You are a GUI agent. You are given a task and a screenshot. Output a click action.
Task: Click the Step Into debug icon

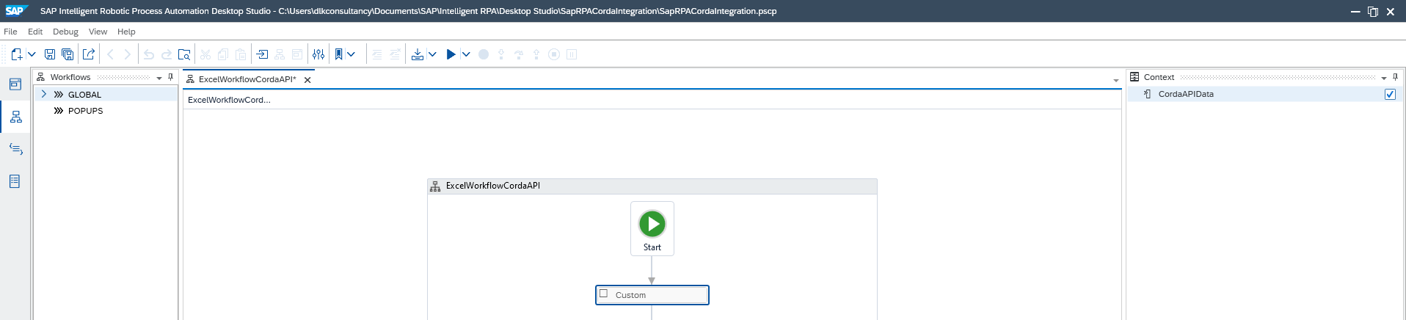pyautogui.click(x=501, y=54)
